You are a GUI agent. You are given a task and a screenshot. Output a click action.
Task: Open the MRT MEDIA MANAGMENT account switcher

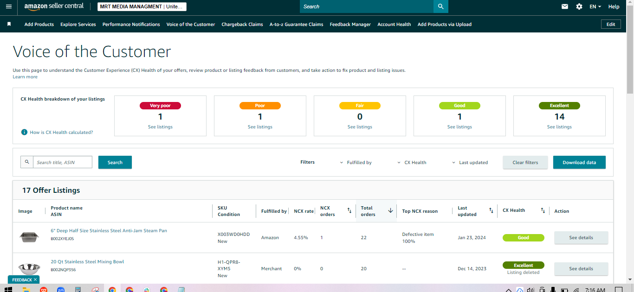tap(142, 6)
